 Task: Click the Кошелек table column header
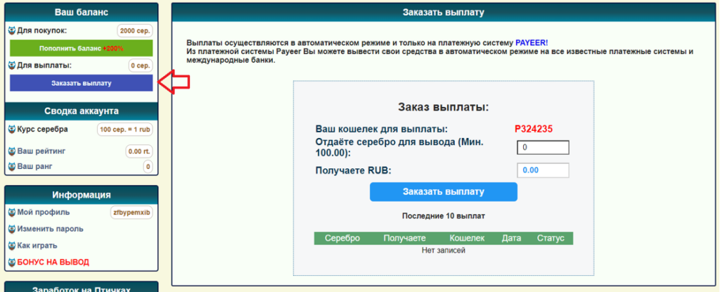(467, 239)
